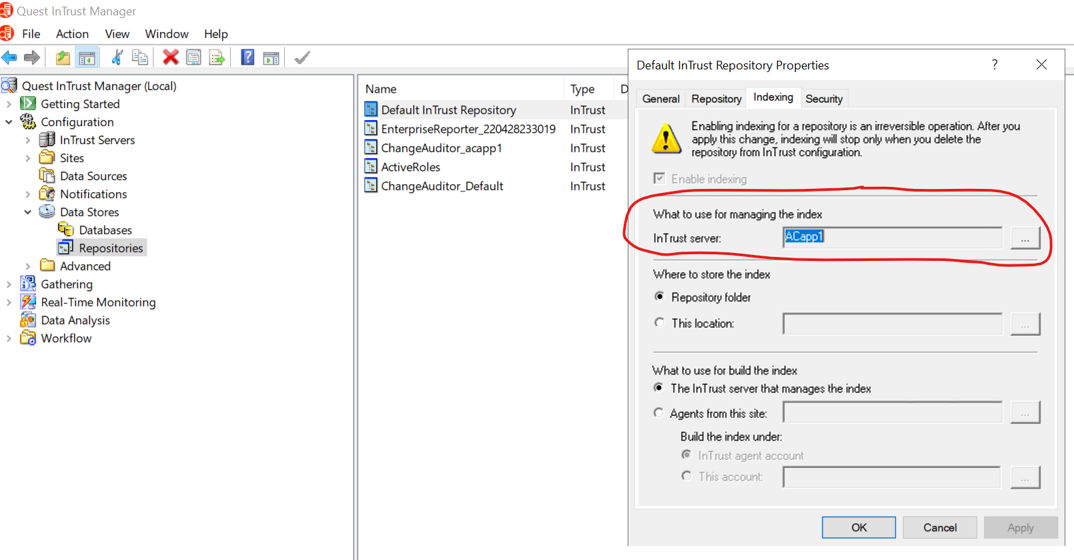The height and width of the screenshot is (560, 1074).
Task: Click the OK button
Action: 859,527
